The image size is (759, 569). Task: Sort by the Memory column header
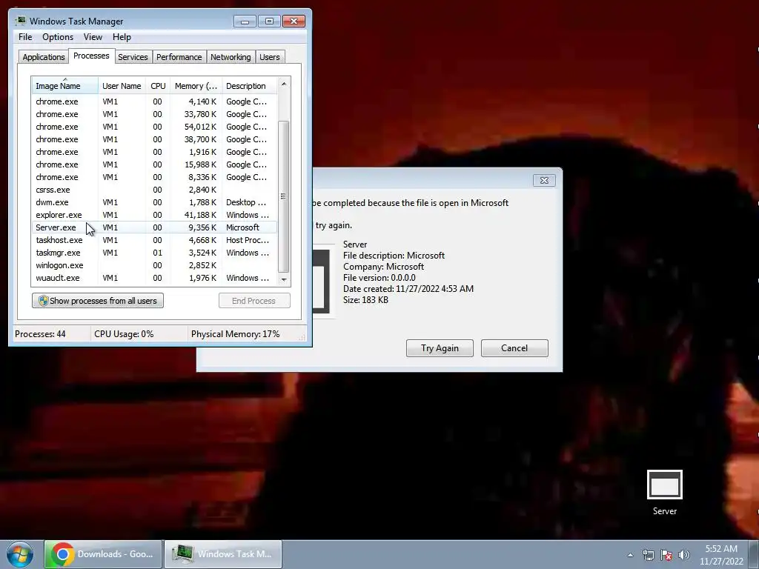[196, 86]
